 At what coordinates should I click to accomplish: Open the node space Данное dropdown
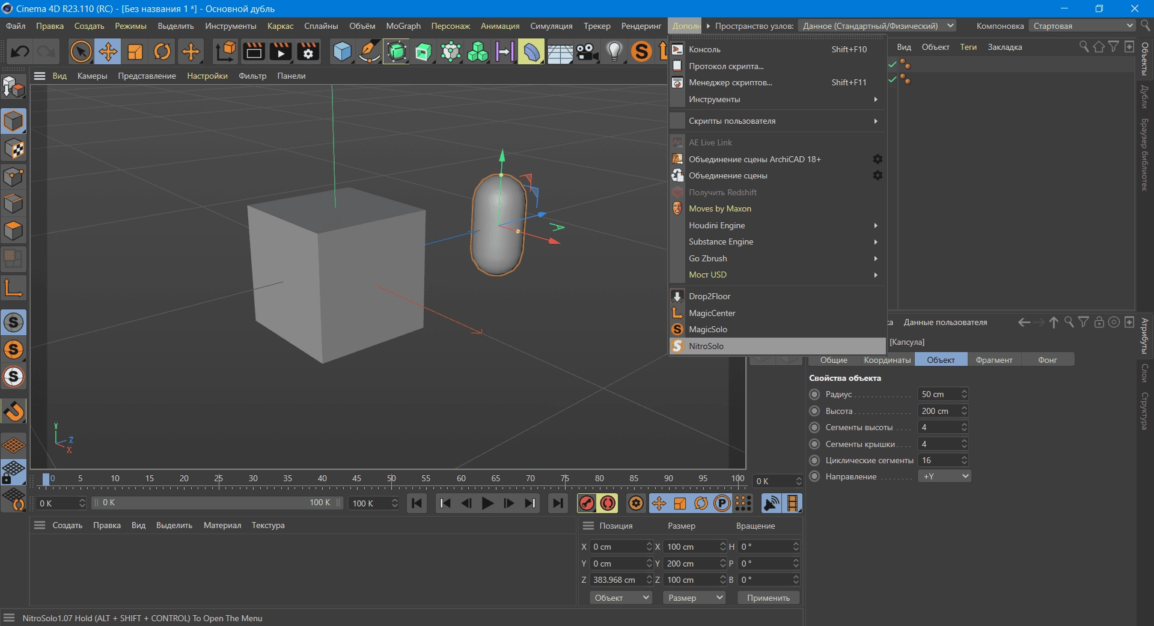(878, 26)
